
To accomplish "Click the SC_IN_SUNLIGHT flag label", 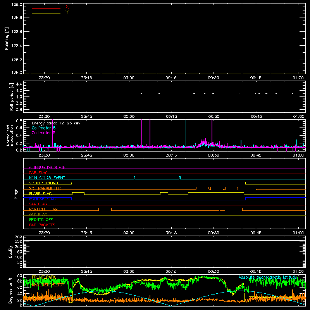I will tap(45, 183).
